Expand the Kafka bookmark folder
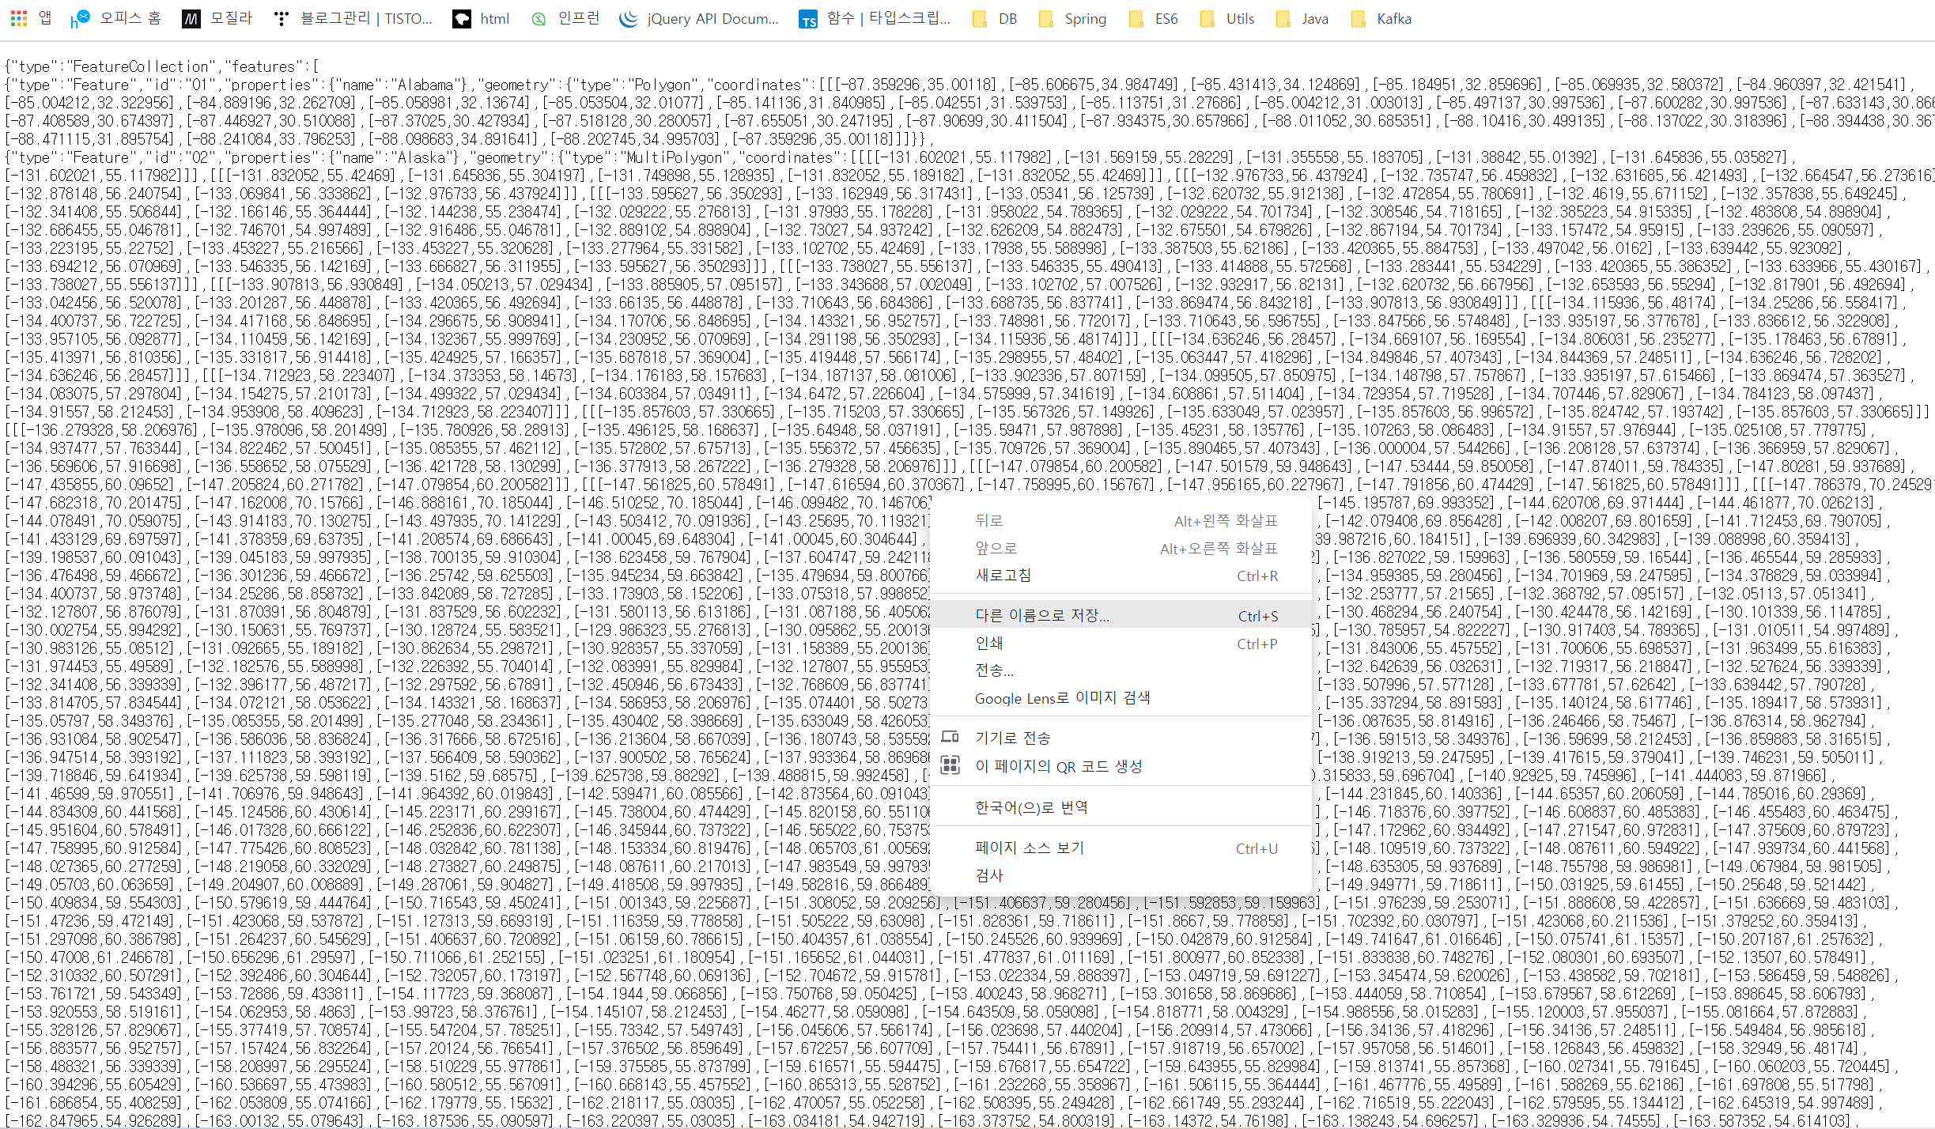This screenshot has height=1129, width=1935. tap(1381, 18)
